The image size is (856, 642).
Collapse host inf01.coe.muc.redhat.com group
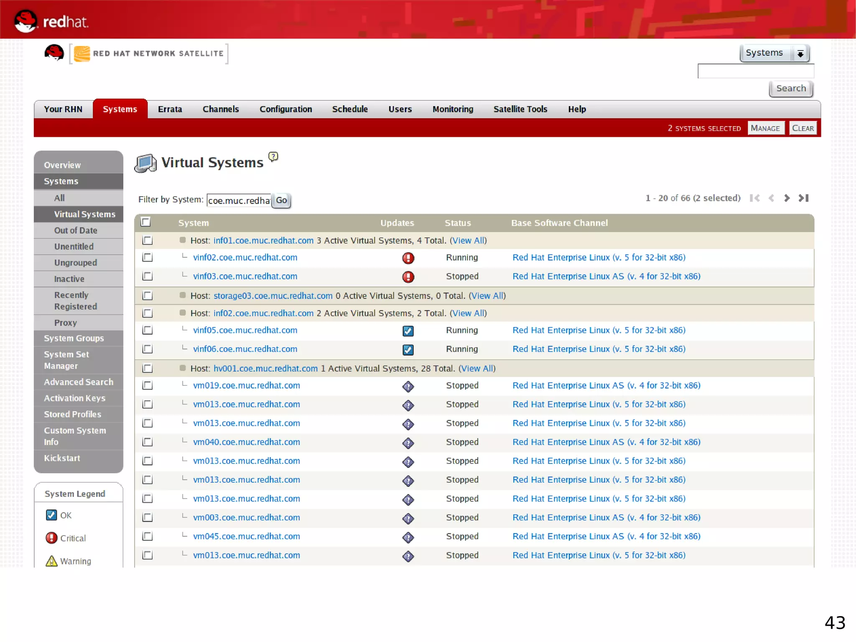click(183, 240)
